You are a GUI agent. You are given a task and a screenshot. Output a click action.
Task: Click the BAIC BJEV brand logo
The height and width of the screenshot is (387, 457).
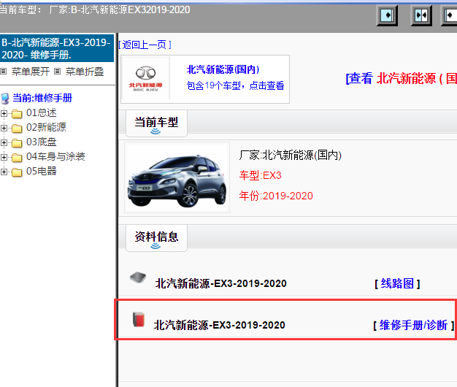click(145, 79)
